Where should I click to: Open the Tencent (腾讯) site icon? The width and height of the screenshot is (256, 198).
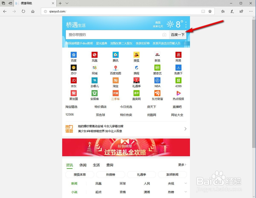pyautogui.click(x=116, y=55)
